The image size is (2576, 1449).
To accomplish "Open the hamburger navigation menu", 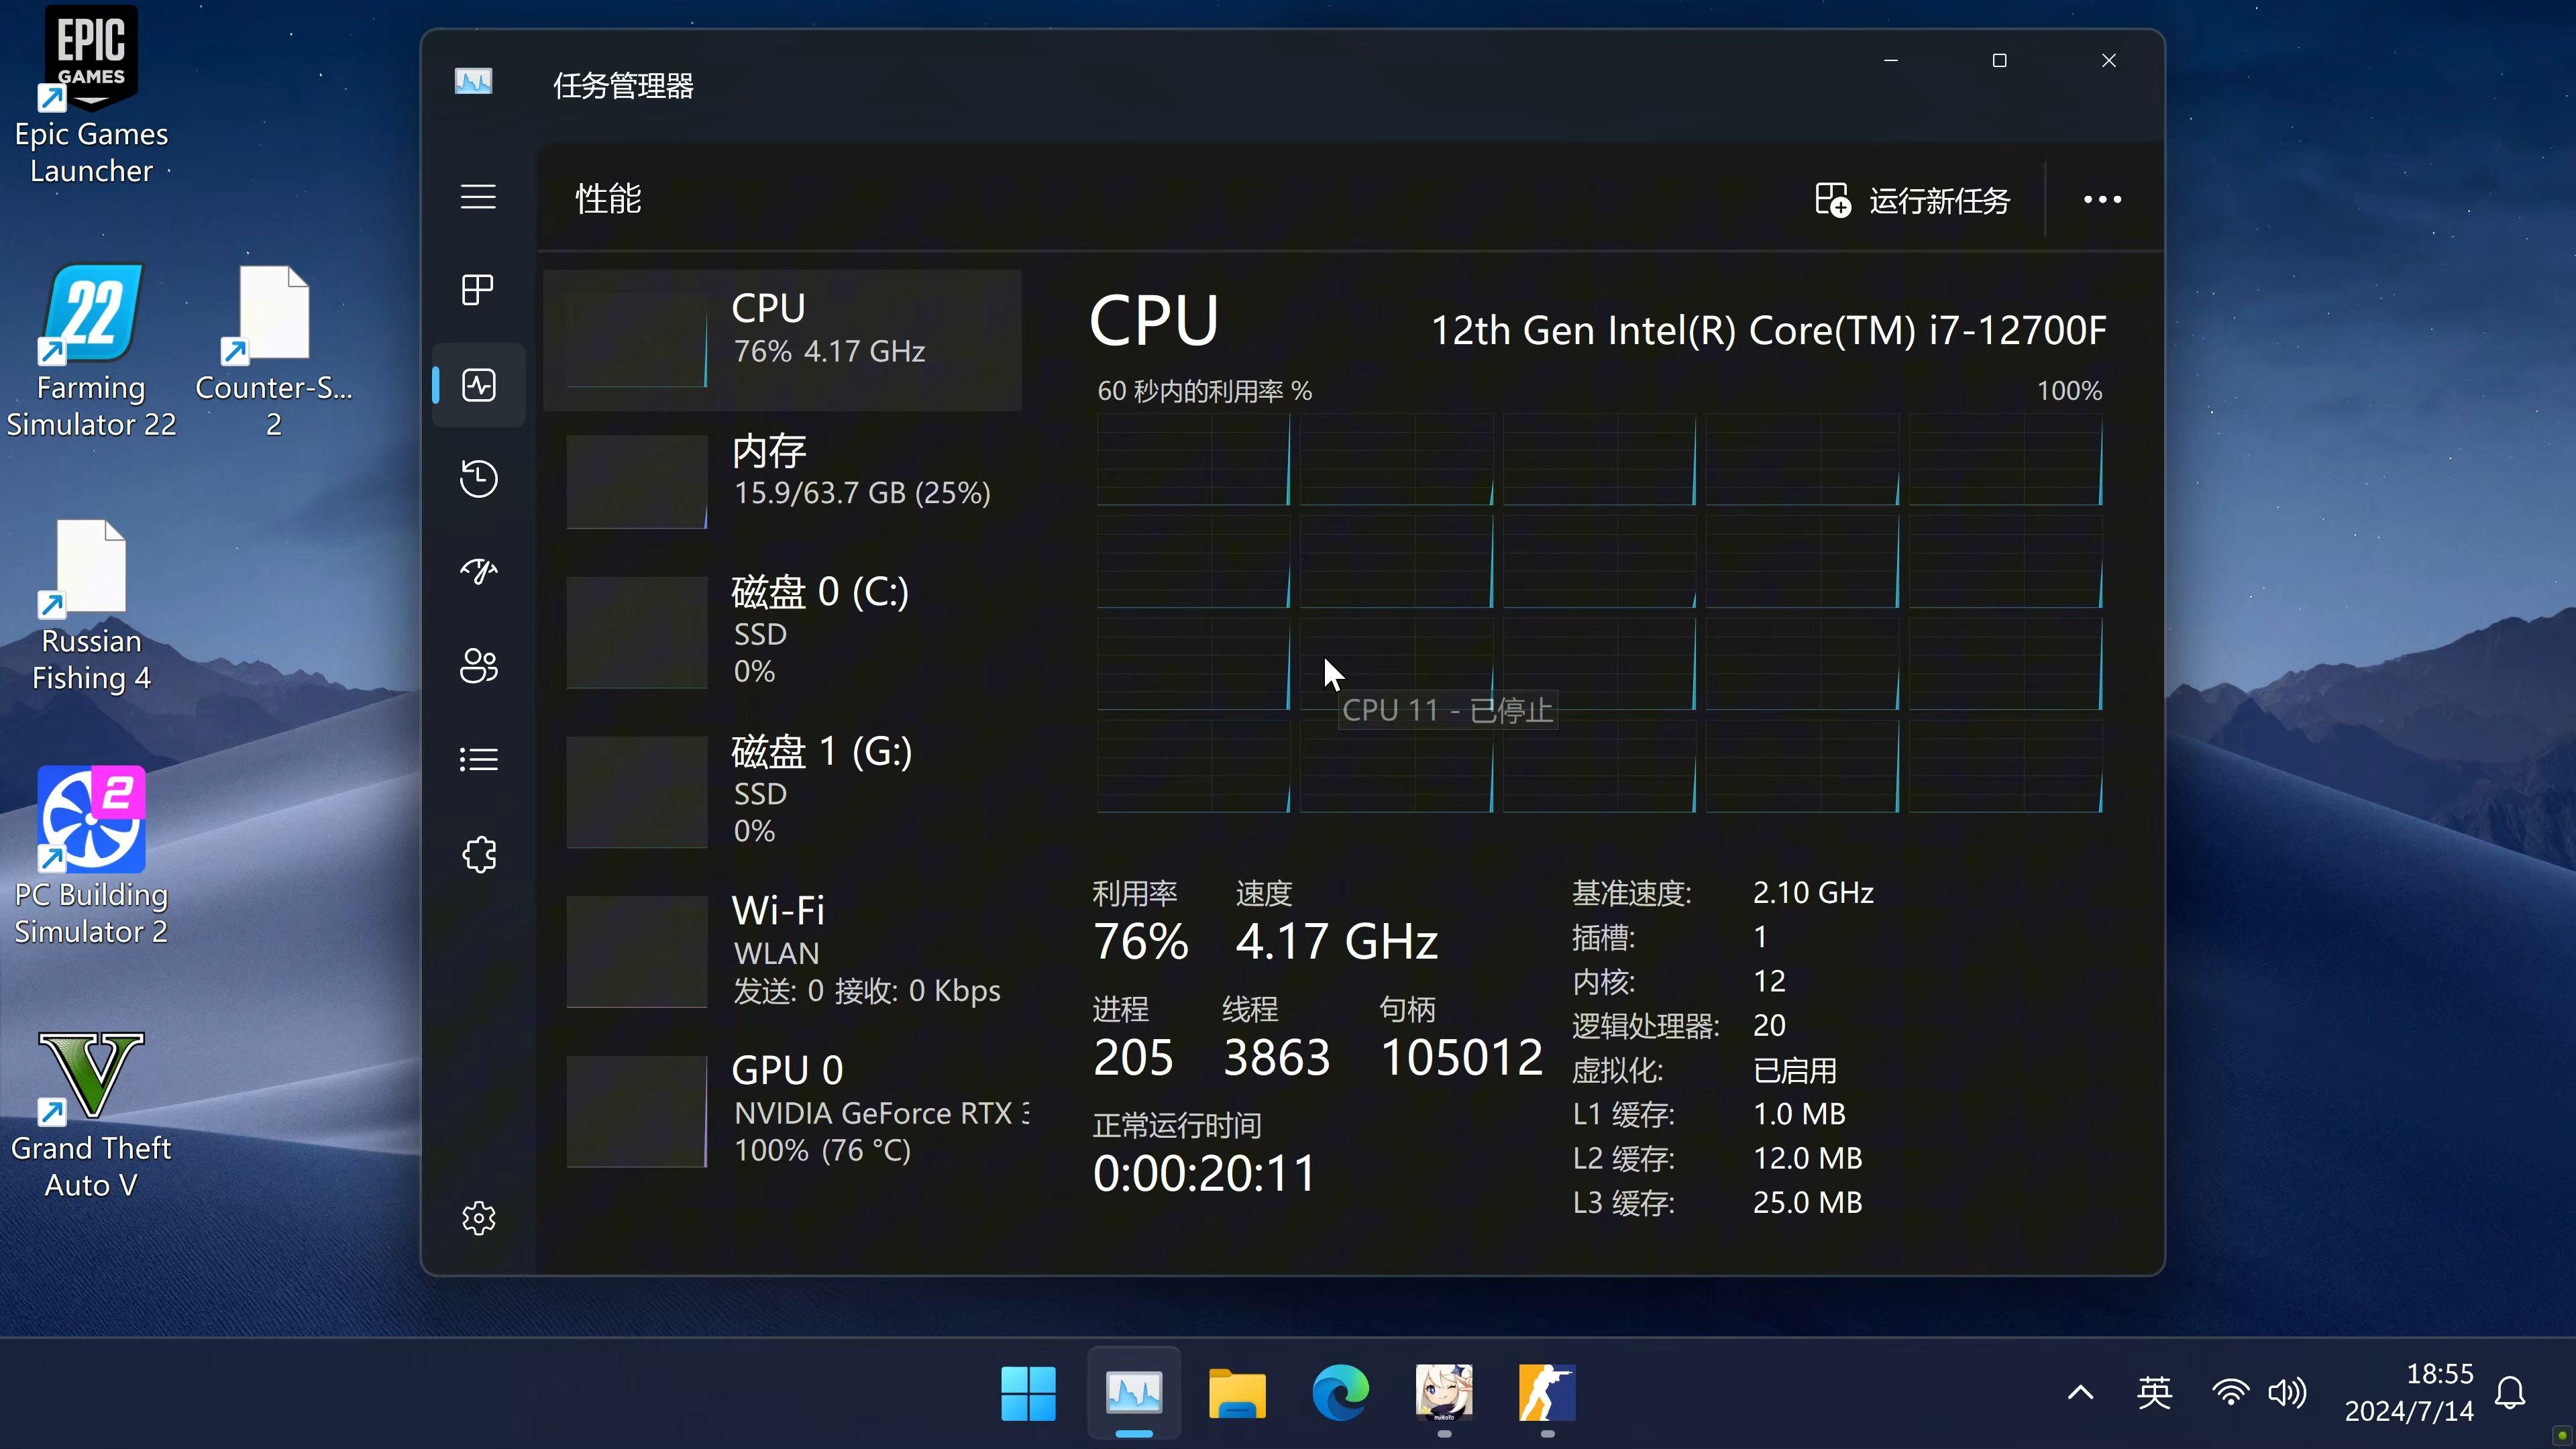I will tap(478, 197).
